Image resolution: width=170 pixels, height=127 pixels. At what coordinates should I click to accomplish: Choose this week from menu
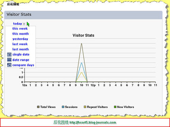[x=20, y=29]
